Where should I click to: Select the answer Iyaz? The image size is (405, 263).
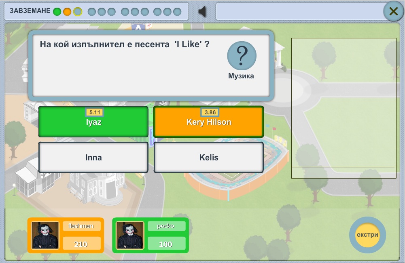[x=93, y=122]
